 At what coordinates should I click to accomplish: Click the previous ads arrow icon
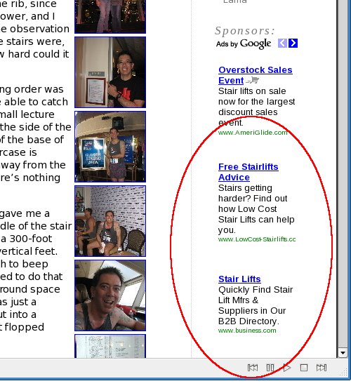tap(282, 43)
